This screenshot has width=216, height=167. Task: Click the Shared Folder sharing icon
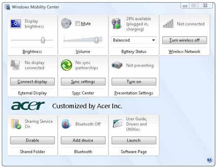[16, 124]
